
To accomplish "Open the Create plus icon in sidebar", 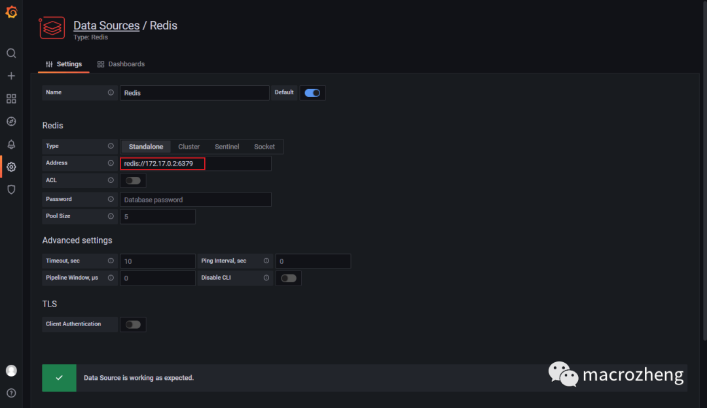I will click(11, 76).
